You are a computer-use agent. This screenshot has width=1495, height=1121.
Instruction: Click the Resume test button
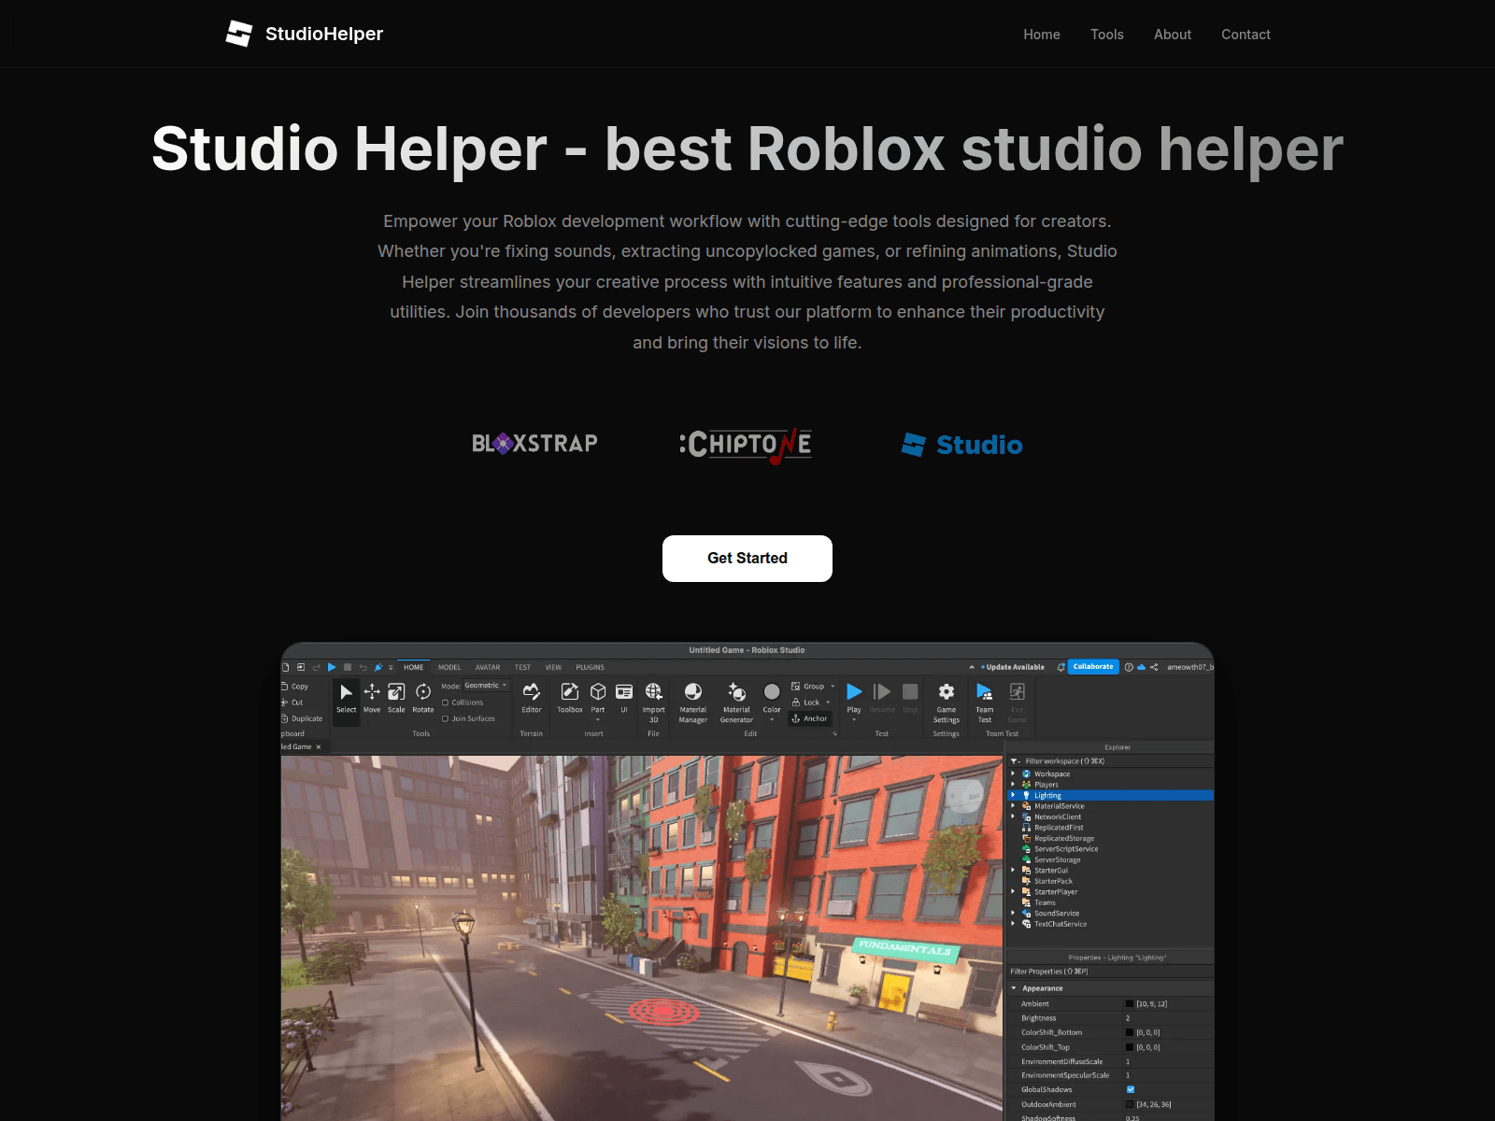882,698
